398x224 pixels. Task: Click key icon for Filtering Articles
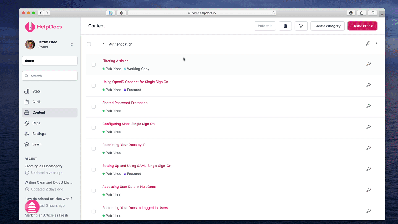(x=368, y=64)
